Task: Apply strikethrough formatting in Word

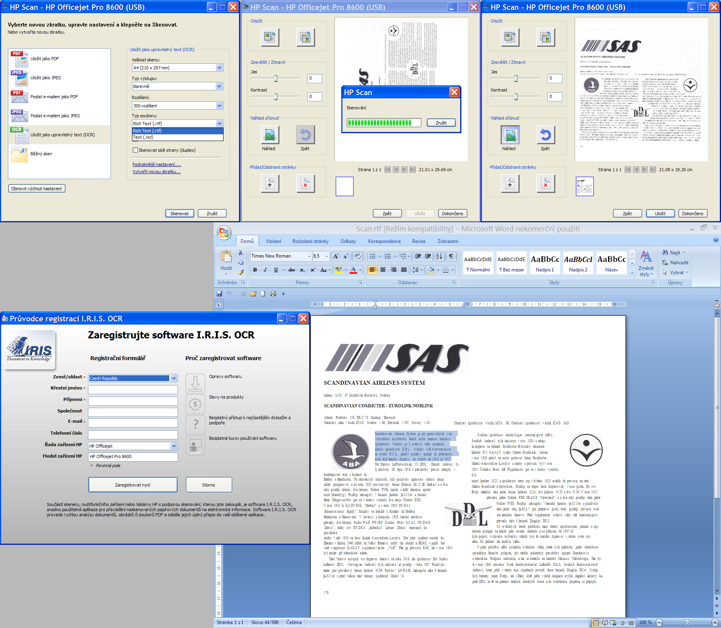Action: coord(292,270)
